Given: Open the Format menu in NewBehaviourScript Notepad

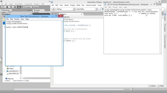Looking at the screenshot, I should [x=115, y=7].
